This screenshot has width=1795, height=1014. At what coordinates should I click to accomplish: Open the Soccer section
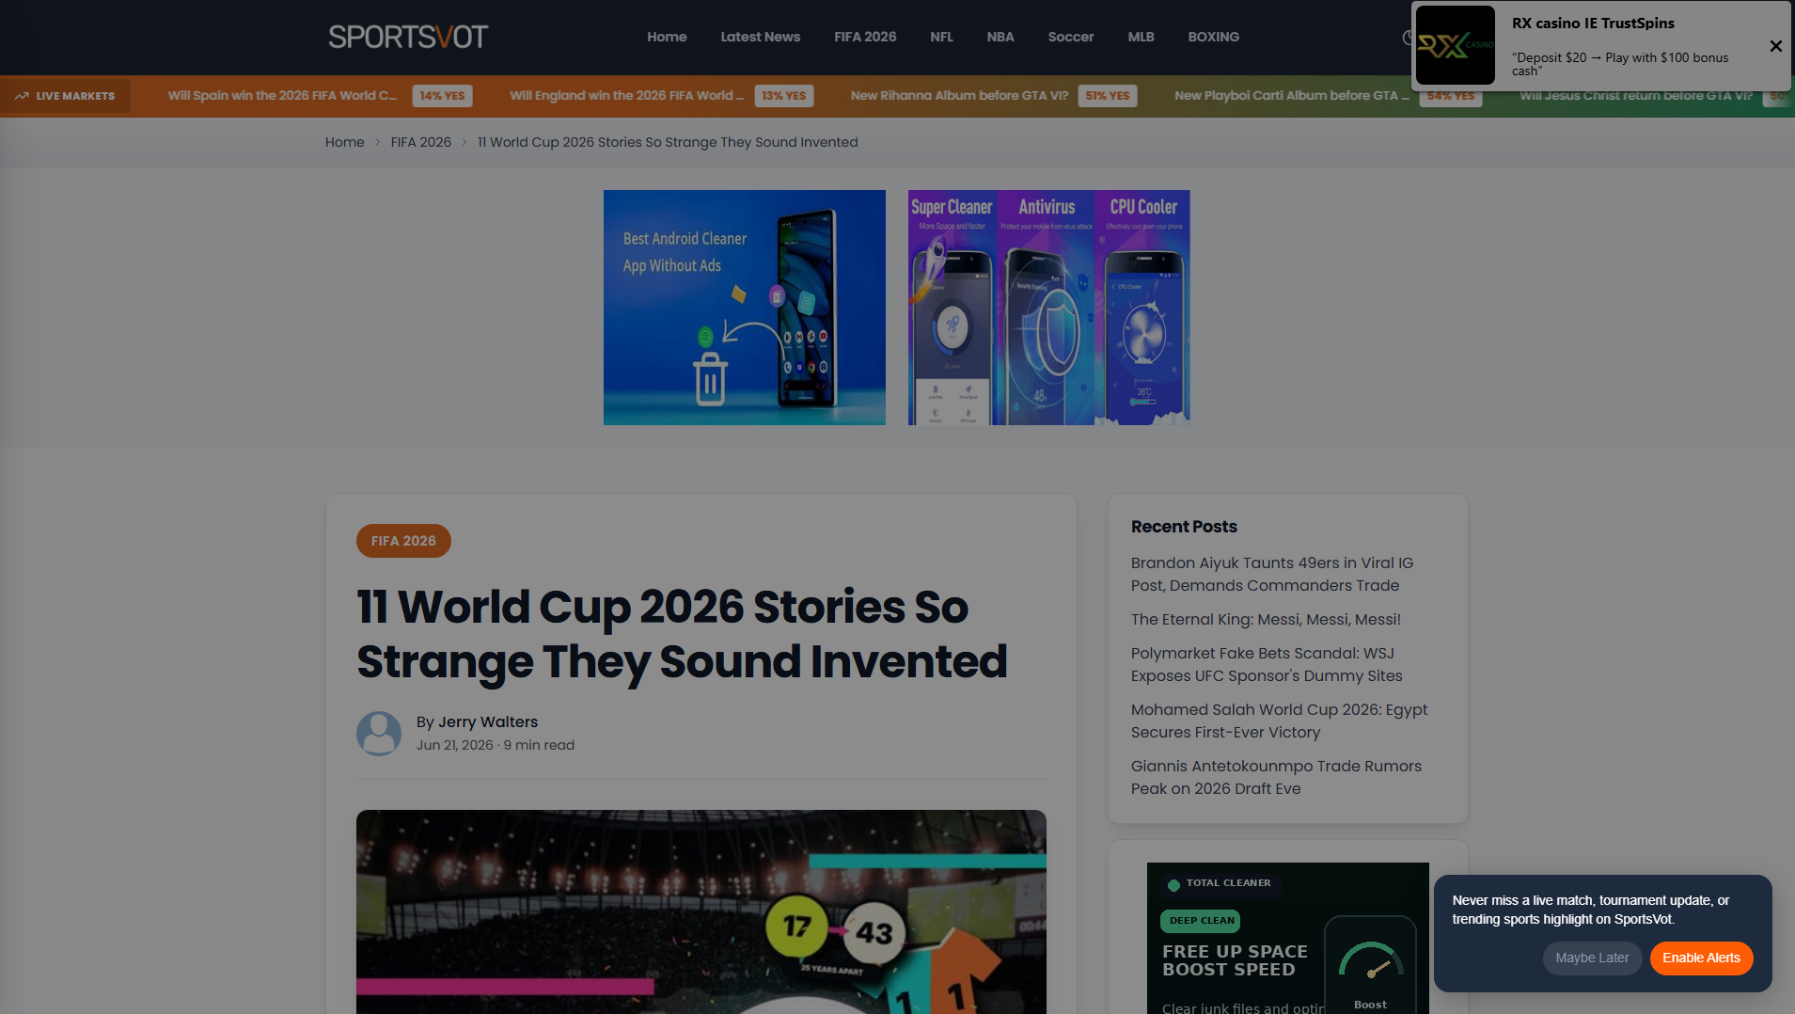[x=1070, y=37]
